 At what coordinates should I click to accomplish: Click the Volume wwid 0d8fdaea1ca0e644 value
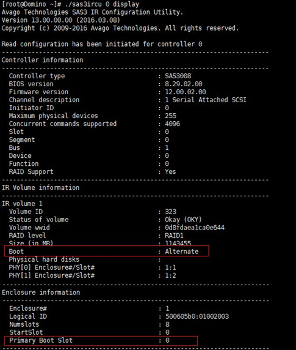pyautogui.click(x=195, y=228)
